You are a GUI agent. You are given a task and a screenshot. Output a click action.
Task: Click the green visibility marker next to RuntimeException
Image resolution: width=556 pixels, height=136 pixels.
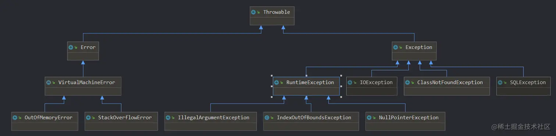click(x=282, y=83)
